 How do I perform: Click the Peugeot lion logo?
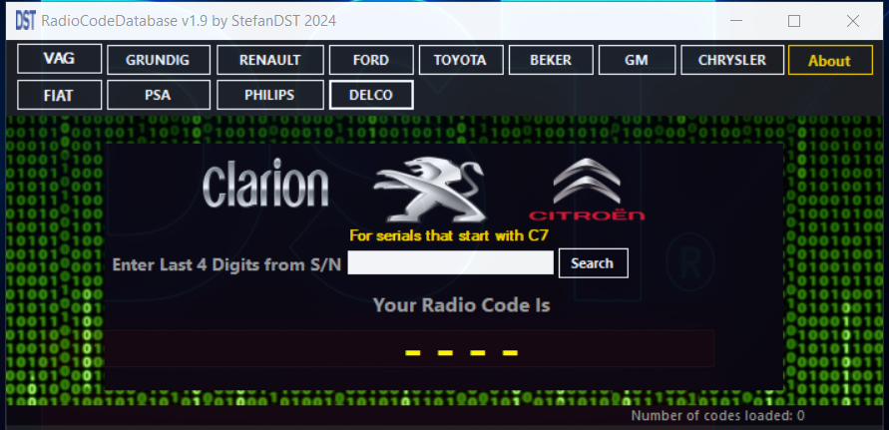[431, 190]
